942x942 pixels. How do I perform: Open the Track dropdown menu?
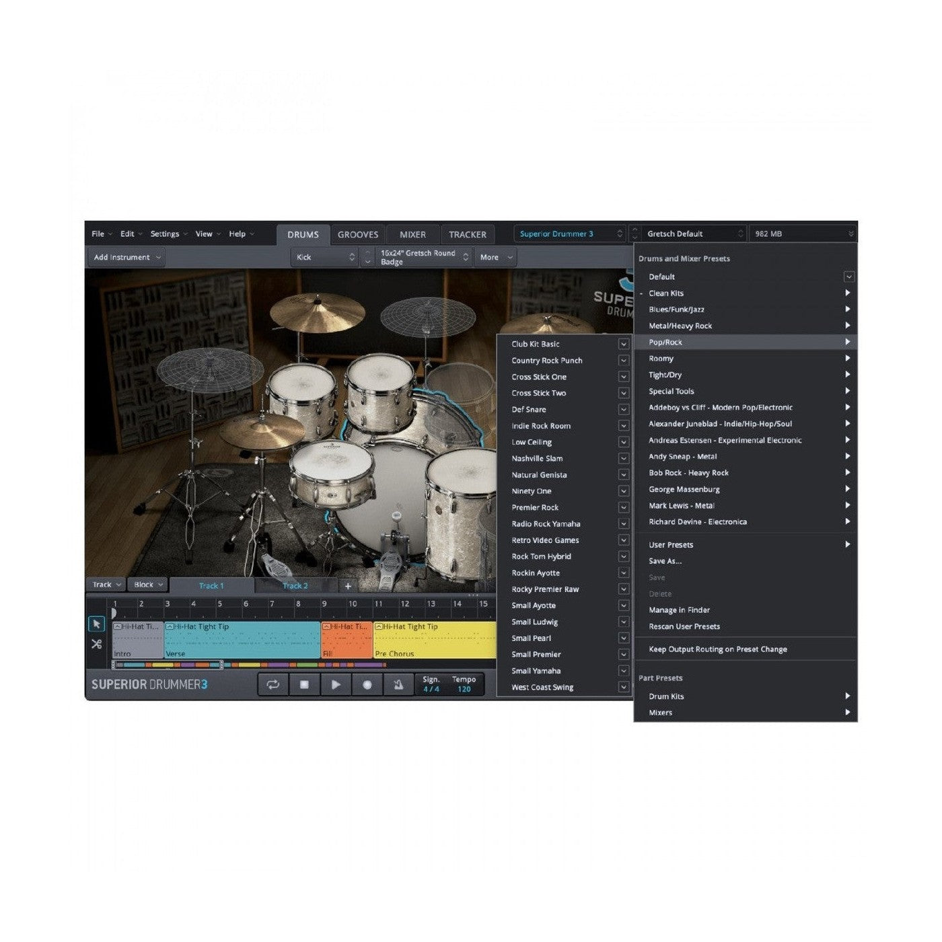pos(106,585)
